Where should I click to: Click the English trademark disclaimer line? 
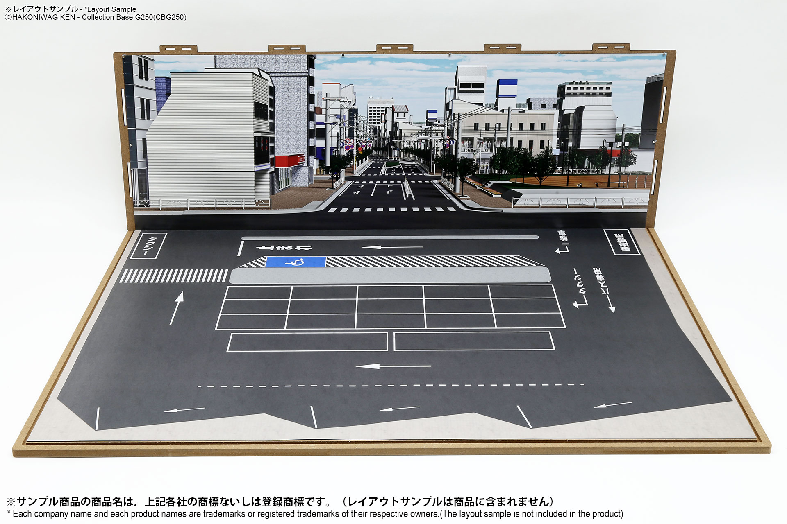click(315, 514)
